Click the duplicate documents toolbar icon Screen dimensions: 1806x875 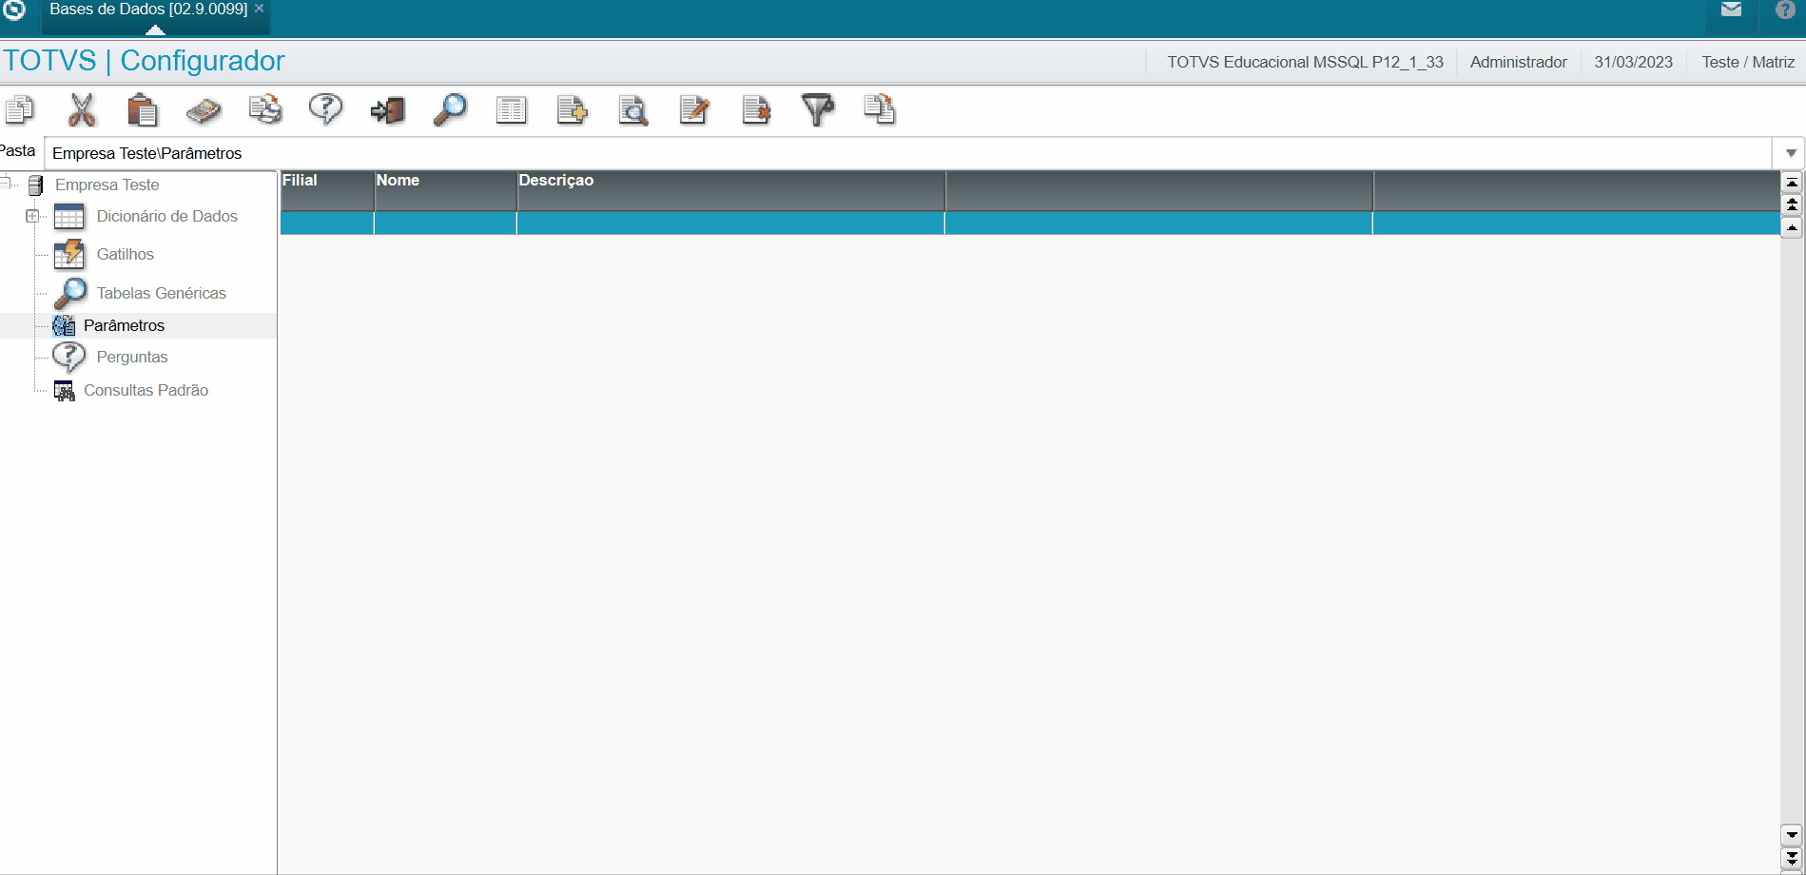[x=880, y=110]
